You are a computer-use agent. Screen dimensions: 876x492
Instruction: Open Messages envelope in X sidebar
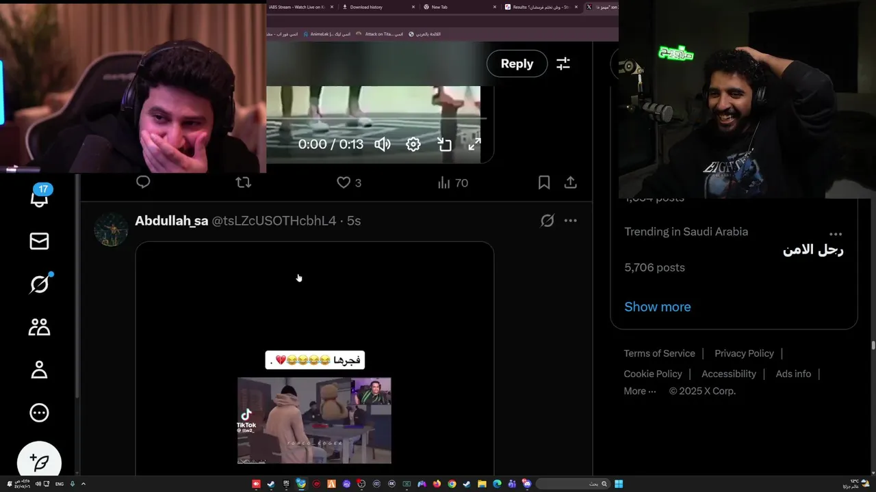coord(39,241)
